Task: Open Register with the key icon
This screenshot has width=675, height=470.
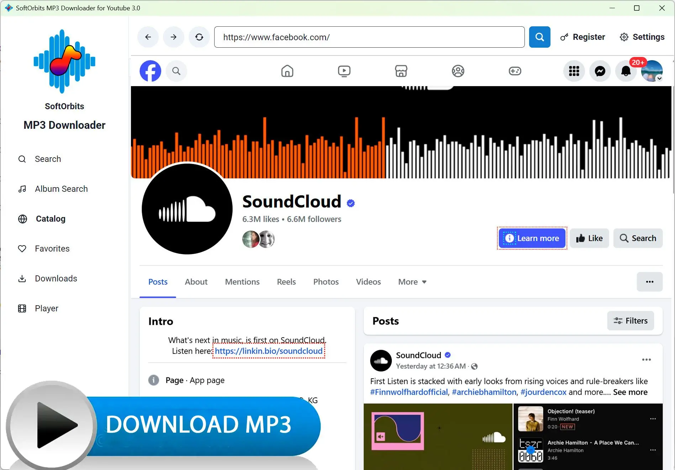Action: pyautogui.click(x=582, y=37)
